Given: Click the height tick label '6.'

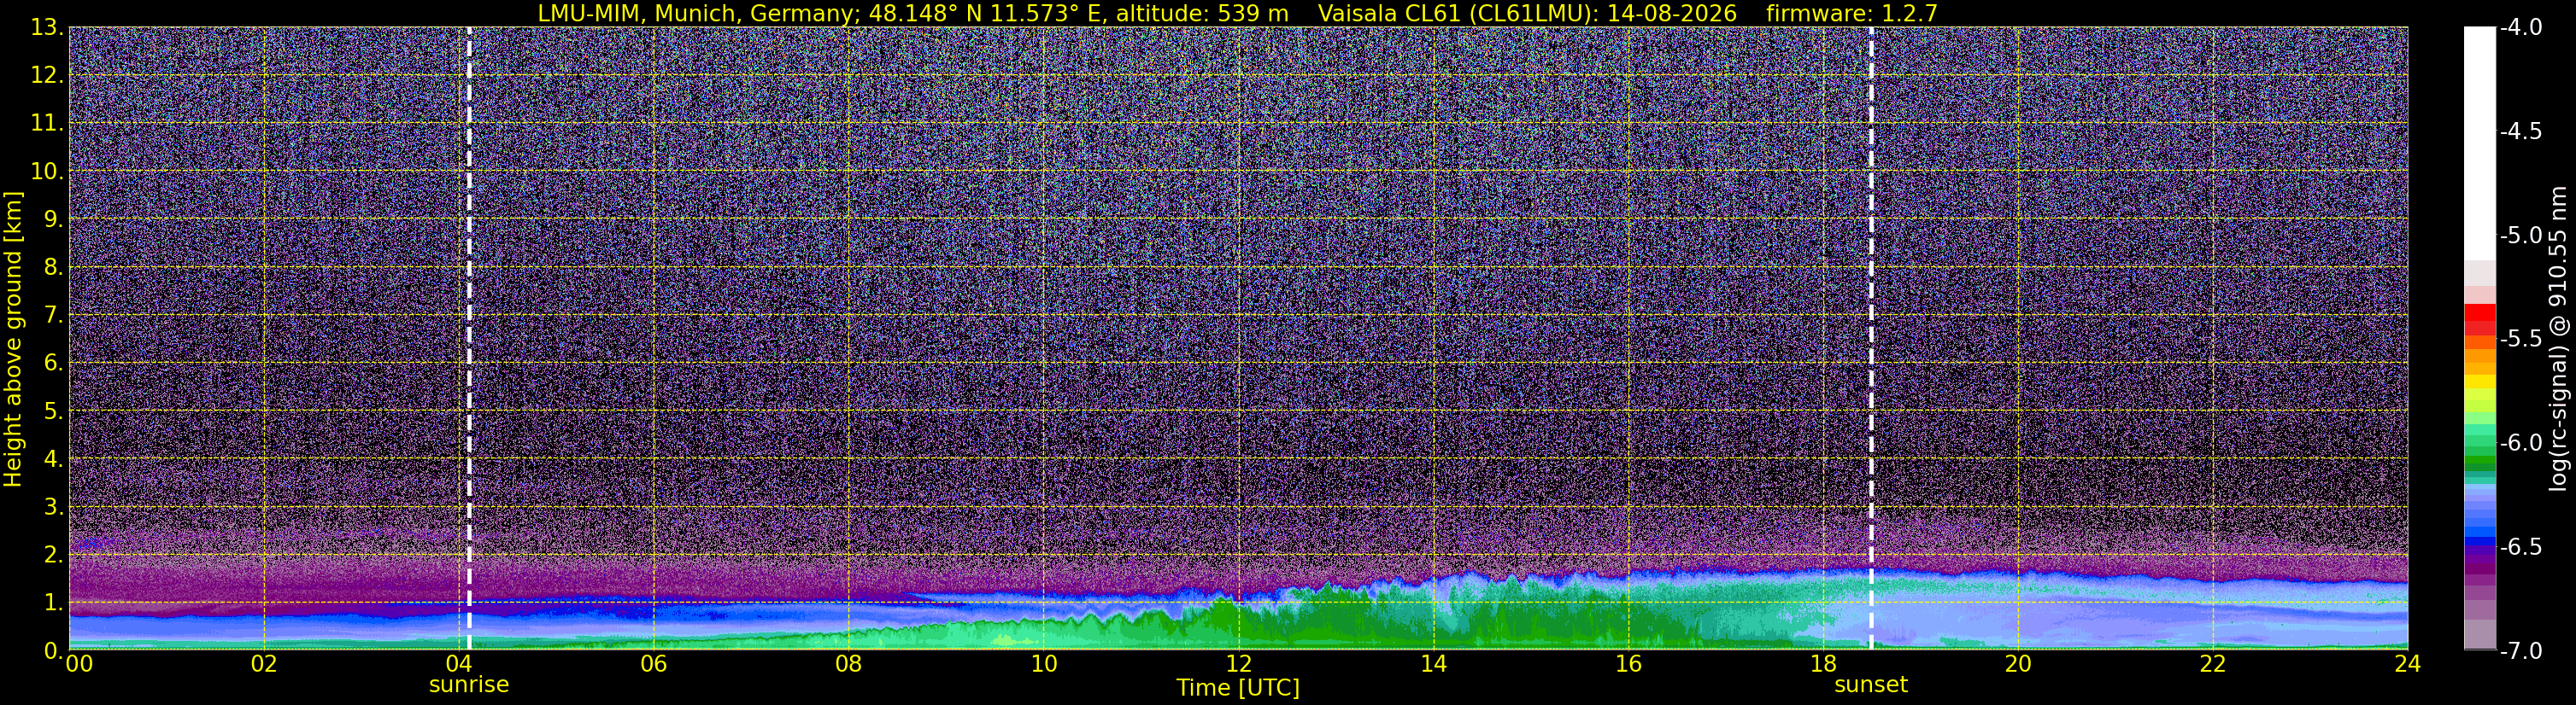Looking at the screenshot, I should 53,364.
